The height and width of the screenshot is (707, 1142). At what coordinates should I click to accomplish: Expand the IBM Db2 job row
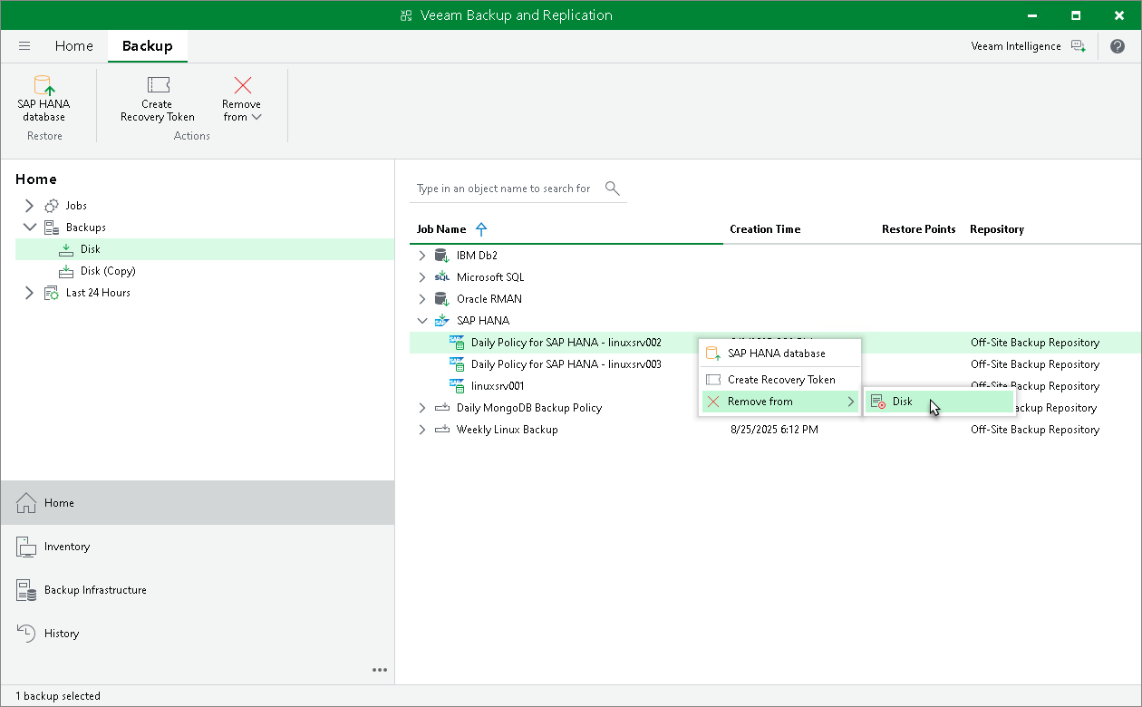click(421, 256)
